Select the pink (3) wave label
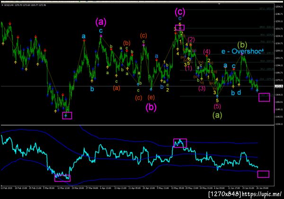Viewport: 284px width, 199px height. pyautogui.click(x=202, y=89)
